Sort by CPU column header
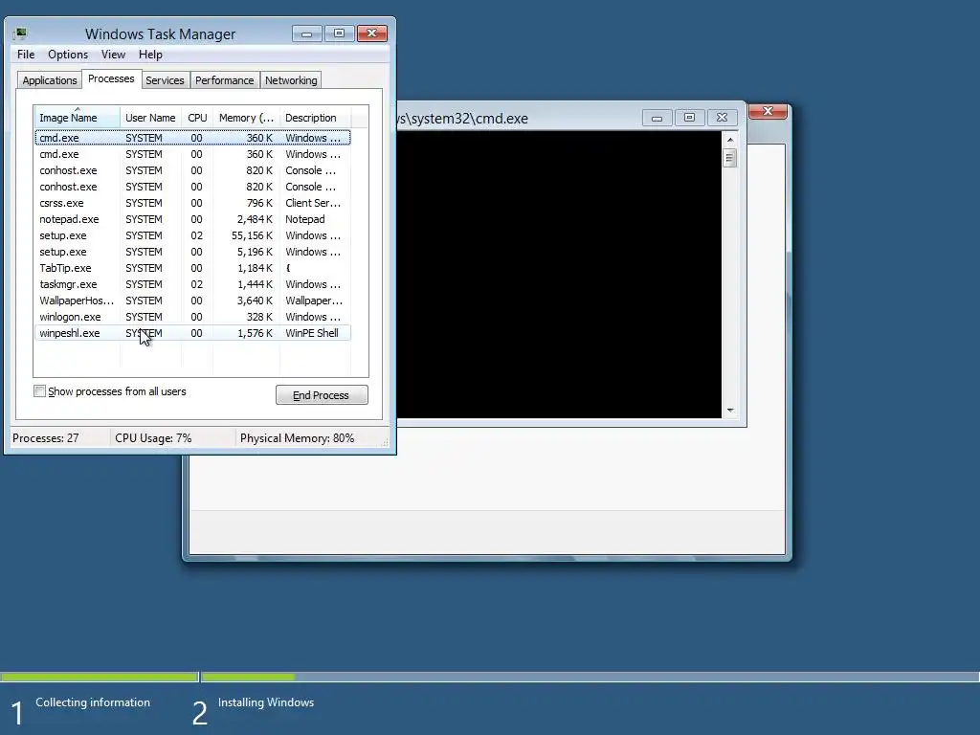This screenshot has width=980, height=735. pos(197,118)
